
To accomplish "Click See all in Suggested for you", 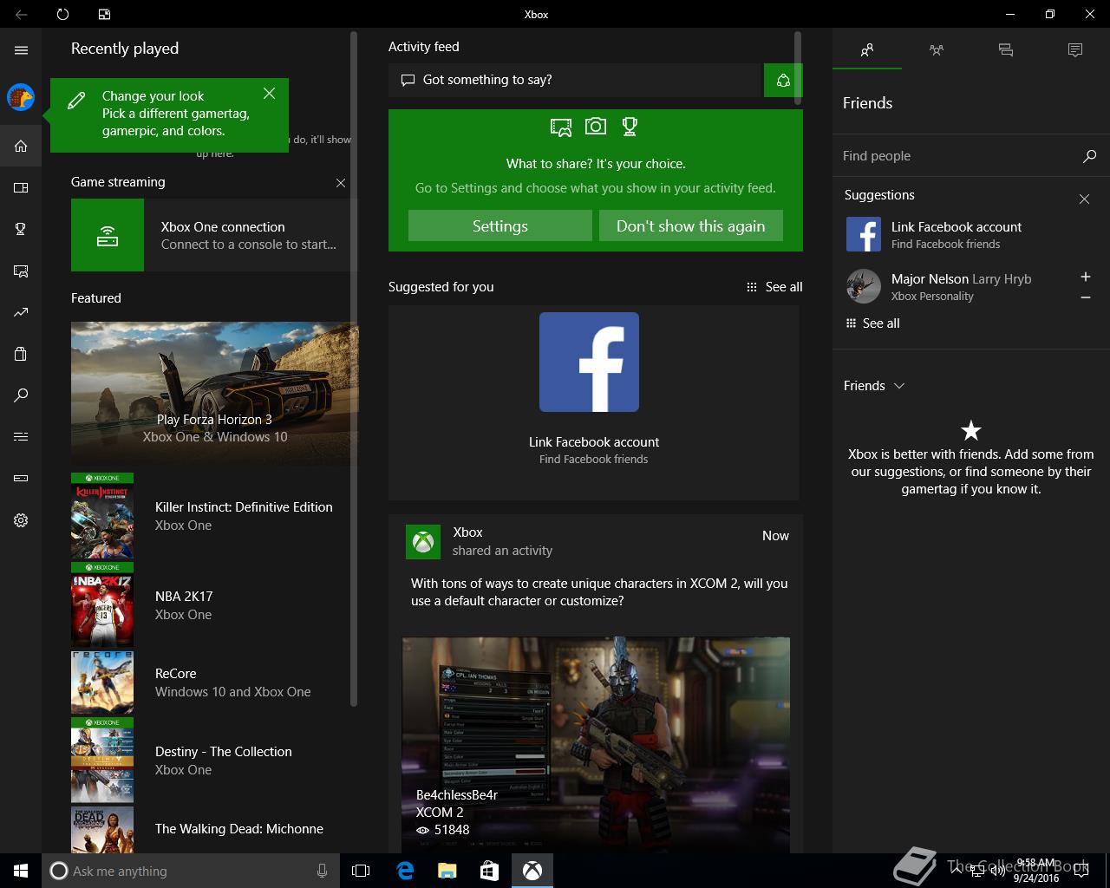I will (x=774, y=287).
